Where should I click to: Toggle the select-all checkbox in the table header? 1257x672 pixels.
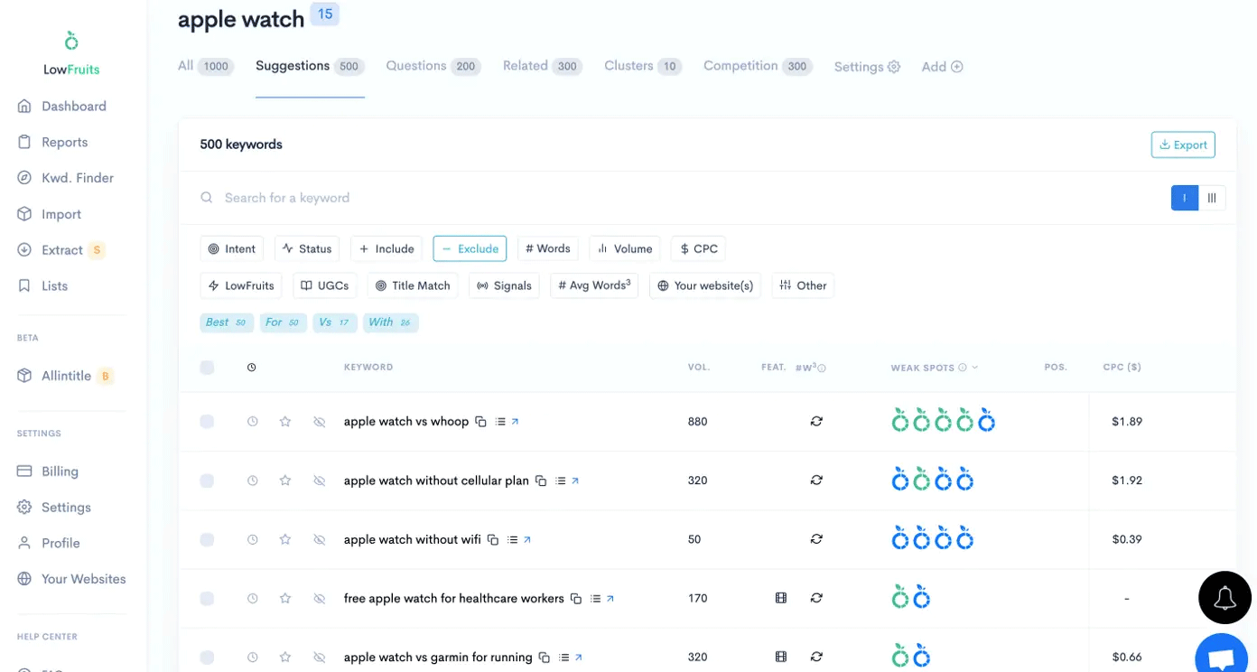click(207, 368)
